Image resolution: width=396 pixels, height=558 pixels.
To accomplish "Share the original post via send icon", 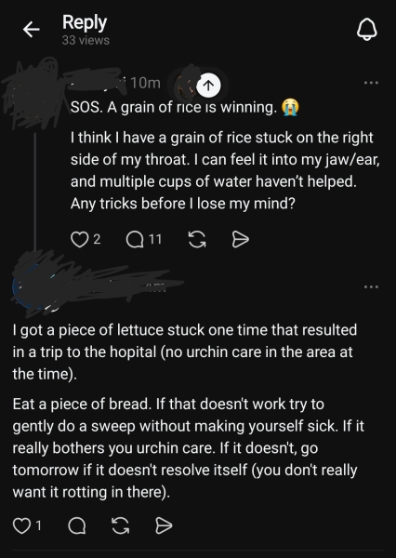I will pyautogui.click(x=240, y=239).
